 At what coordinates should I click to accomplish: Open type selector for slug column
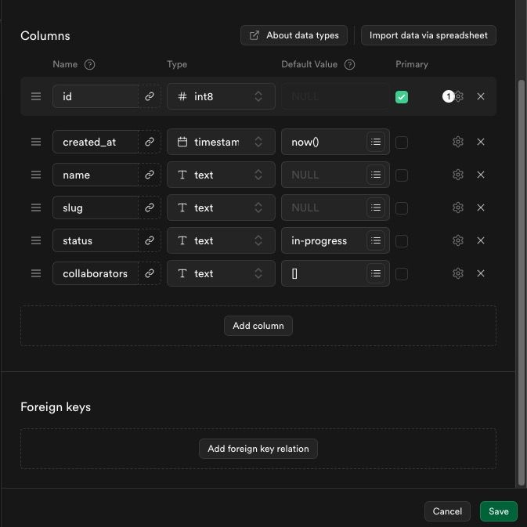tap(221, 208)
